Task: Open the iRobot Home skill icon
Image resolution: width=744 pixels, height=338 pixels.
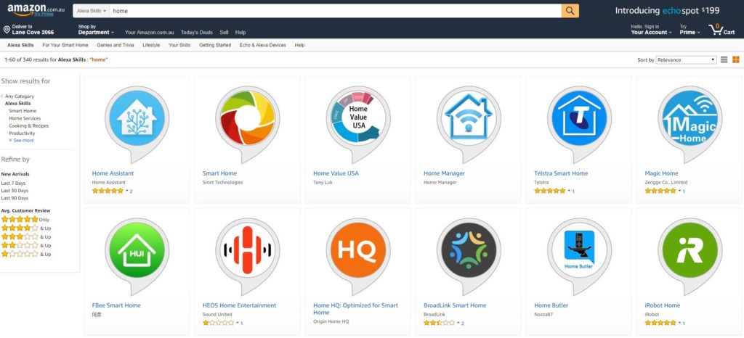Action: click(690, 255)
